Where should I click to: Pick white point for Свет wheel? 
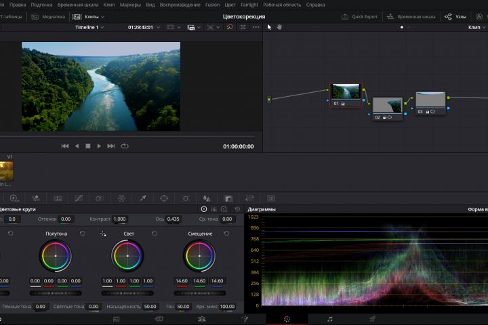click(x=103, y=234)
